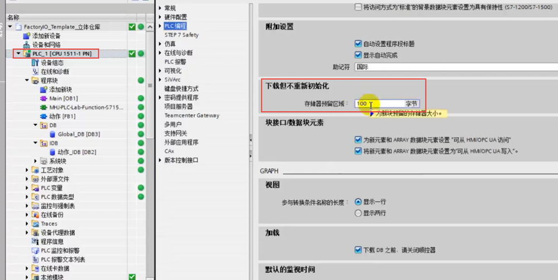Toggle 下载 DB 之前 请关闭顺控器 checkbox
Image resolution: width=558 pixels, height=280 pixels.
[358, 250]
